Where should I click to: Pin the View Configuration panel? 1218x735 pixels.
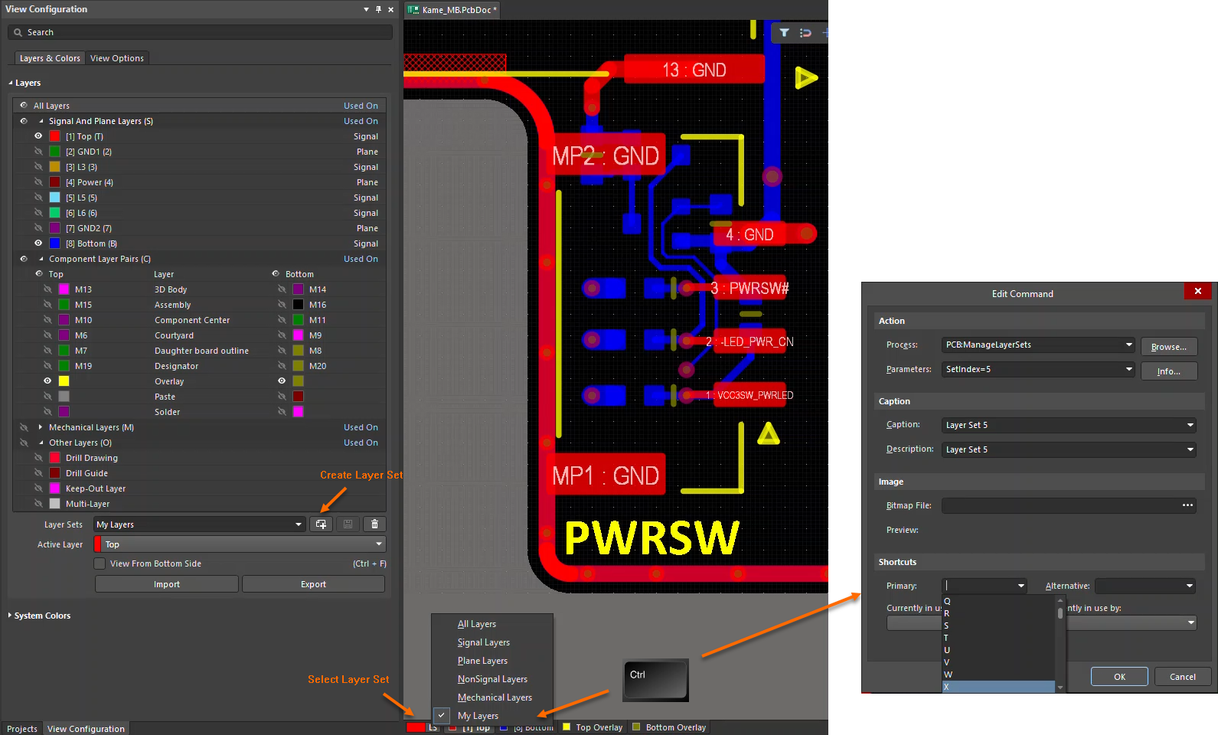(378, 10)
